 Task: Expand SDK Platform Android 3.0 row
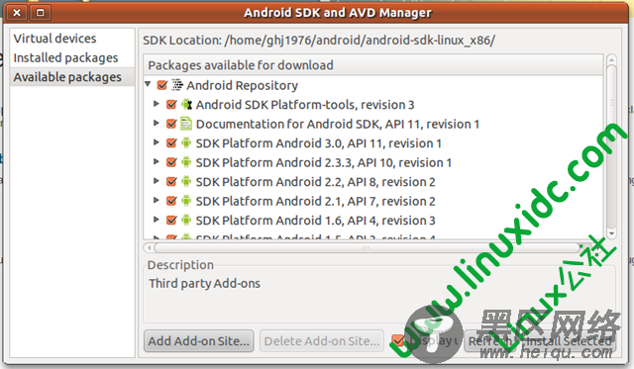(157, 142)
